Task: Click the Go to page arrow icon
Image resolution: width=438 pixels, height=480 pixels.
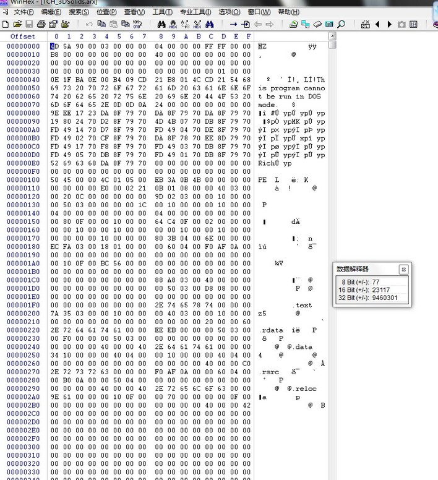Action: pos(246,24)
